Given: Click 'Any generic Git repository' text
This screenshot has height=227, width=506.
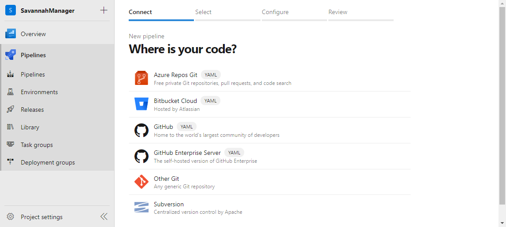Looking at the screenshot, I should click(x=184, y=187).
